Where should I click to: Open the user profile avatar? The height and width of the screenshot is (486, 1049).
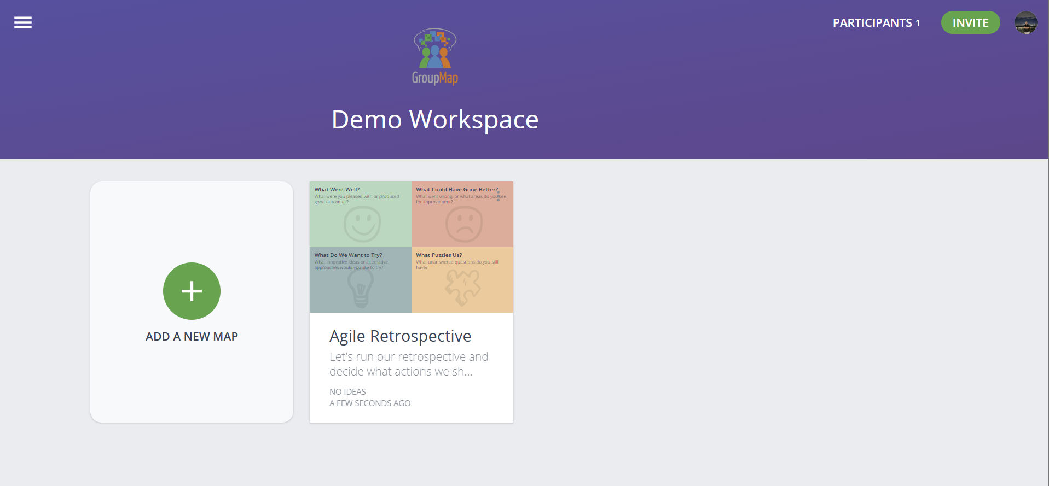[x=1025, y=22]
